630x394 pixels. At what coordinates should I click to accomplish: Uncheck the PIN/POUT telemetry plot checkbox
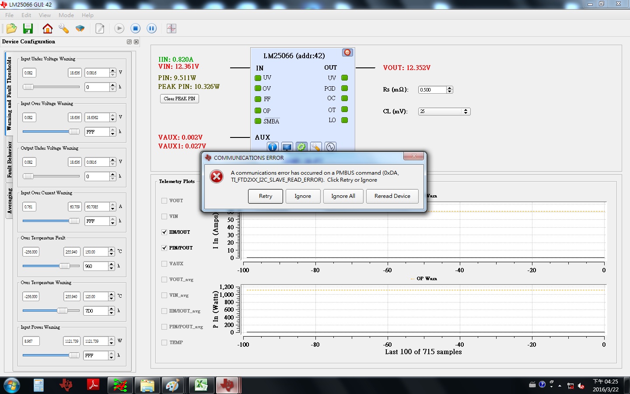click(x=164, y=248)
